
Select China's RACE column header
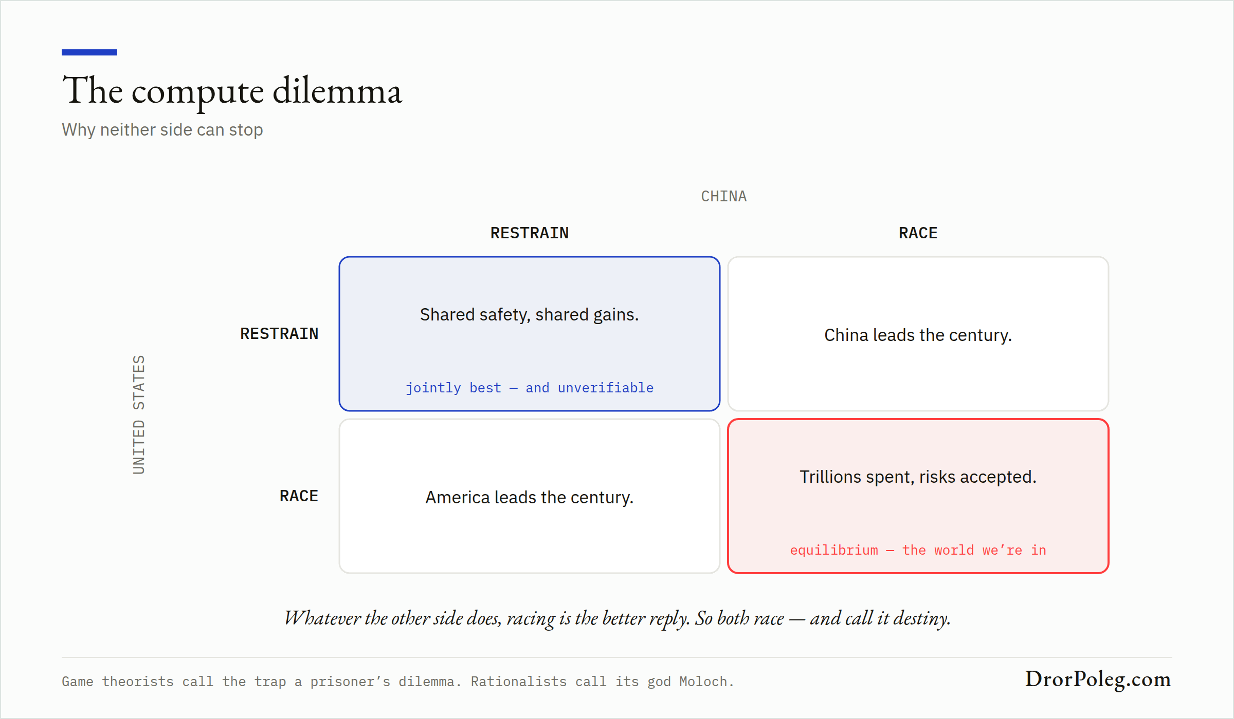(x=918, y=233)
